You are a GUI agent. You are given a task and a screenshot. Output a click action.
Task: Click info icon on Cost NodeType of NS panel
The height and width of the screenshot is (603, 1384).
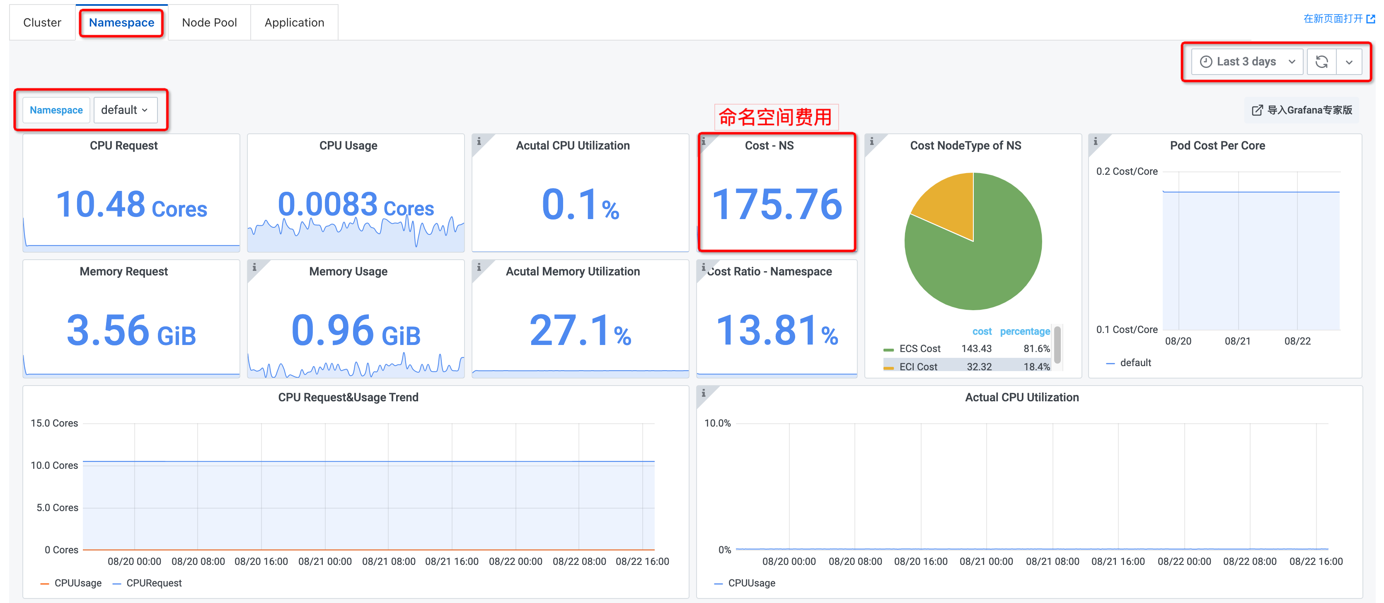click(871, 141)
